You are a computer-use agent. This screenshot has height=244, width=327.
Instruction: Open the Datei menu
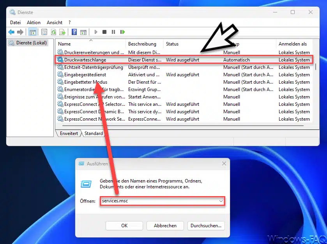coord(16,23)
